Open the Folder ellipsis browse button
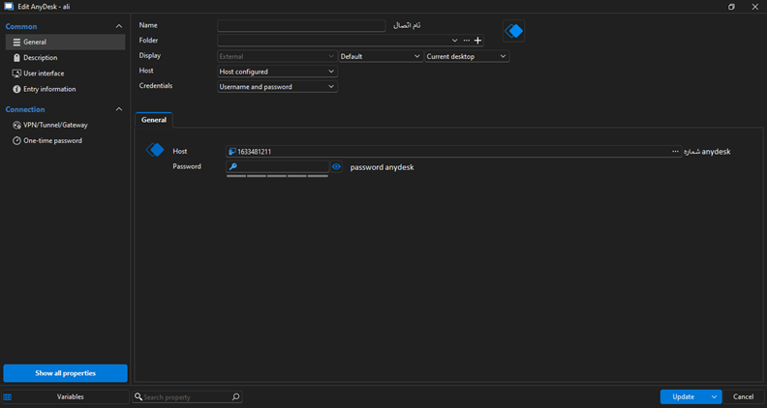 coord(466,41)
